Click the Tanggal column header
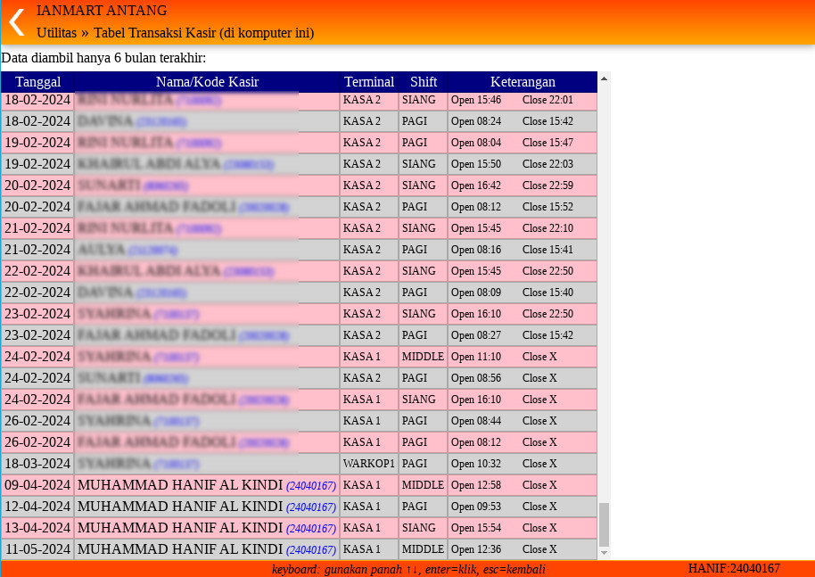The height and width of the screenshot is (577, 815). click(37, 82)
